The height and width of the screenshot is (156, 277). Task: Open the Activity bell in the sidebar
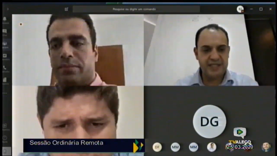click(x=5, y=19)
